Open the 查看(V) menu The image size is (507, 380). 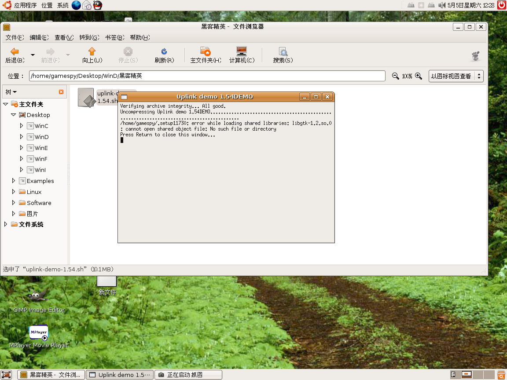[64, 37]
